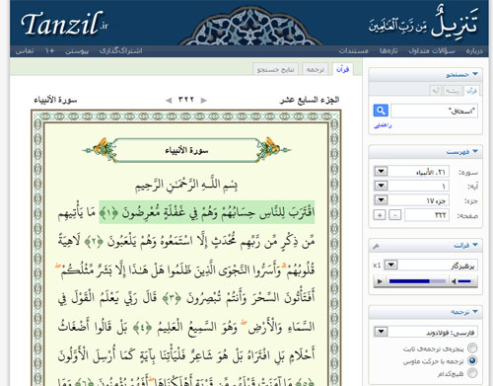Screen dimensions: 493x386
Task: Click the audio playback progress bar
Action: [x=417, y=281]
